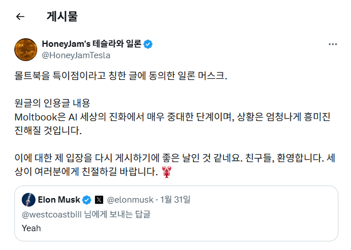Click the red lobster emoji
The height and width of the screenshot is (250, 351).
(167, 172)
